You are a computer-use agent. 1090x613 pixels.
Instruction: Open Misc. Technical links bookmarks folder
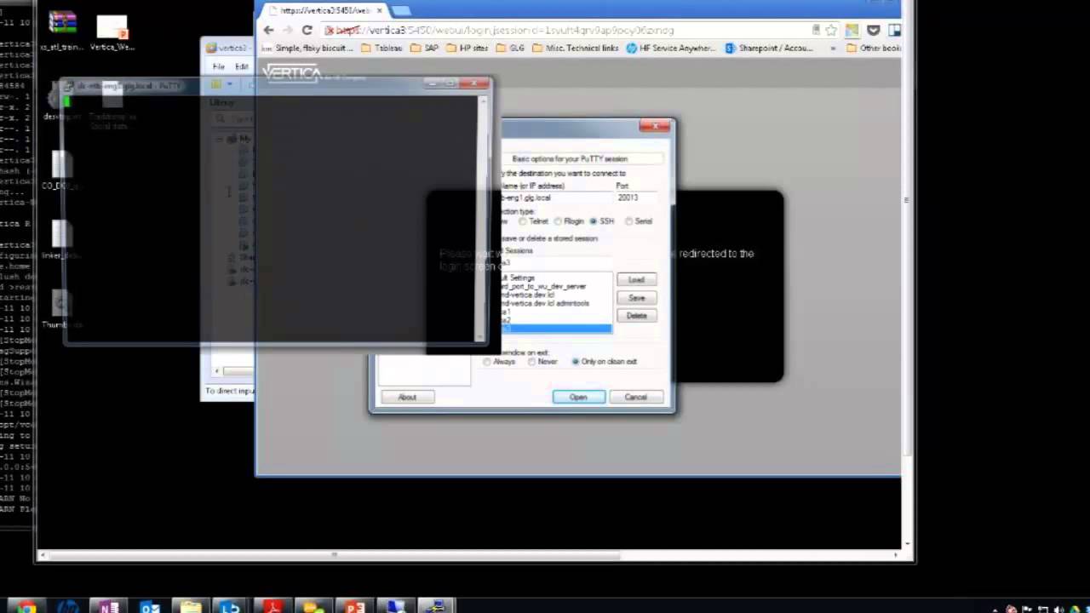[x=575, y=49]
